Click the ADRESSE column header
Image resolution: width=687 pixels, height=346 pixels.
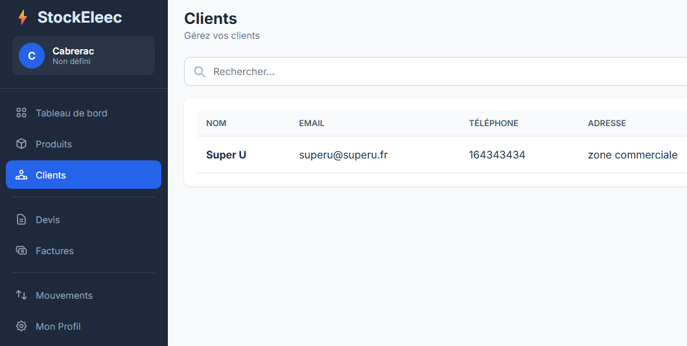tap(607, 124)
